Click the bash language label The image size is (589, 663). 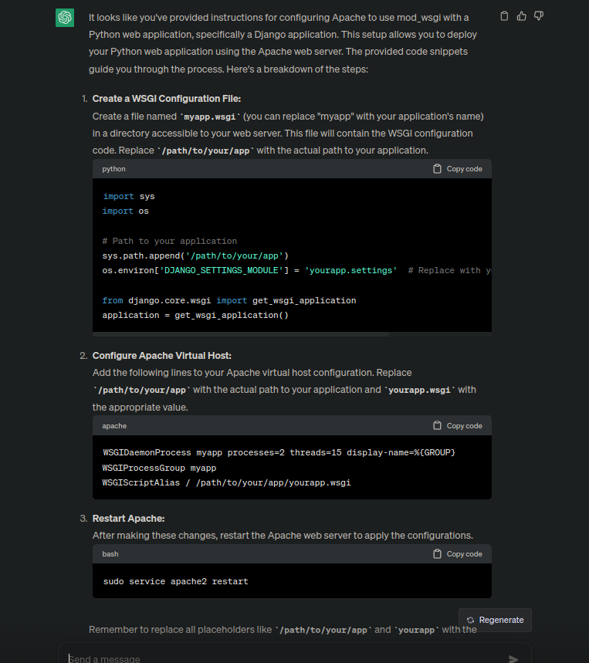[110, 553]
